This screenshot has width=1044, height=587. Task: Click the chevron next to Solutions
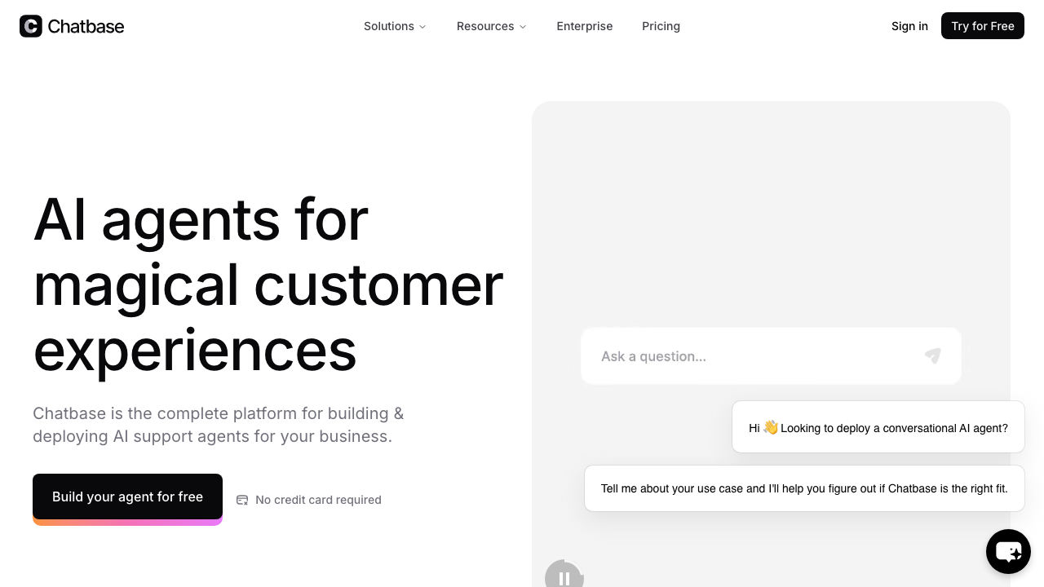[422, 26]
